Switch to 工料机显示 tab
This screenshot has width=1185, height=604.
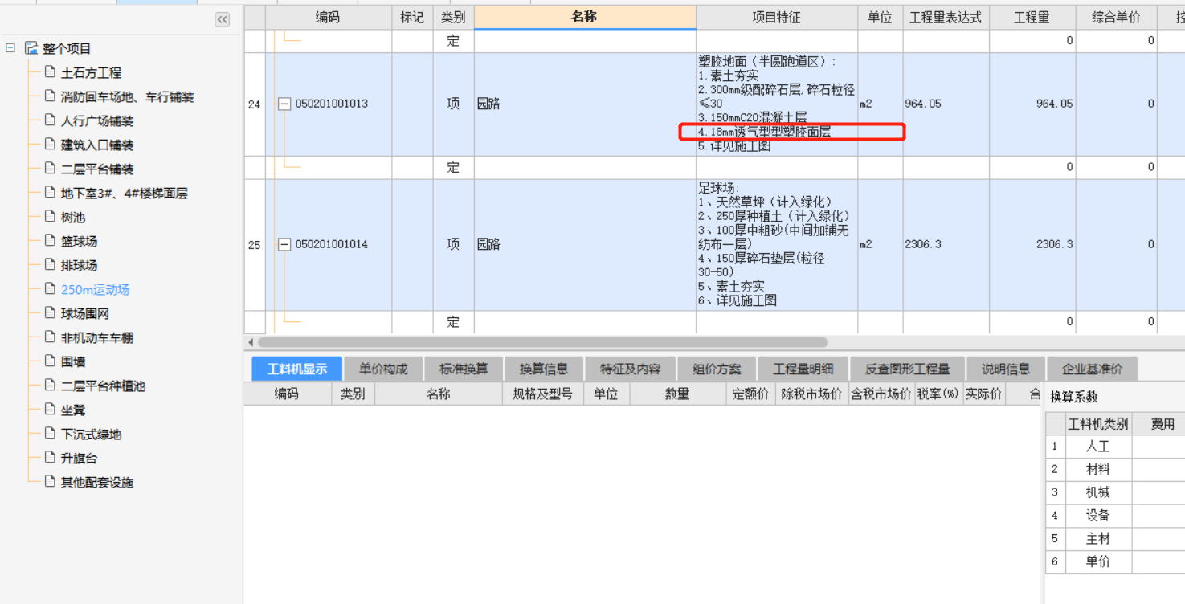[x=297, y=369]
